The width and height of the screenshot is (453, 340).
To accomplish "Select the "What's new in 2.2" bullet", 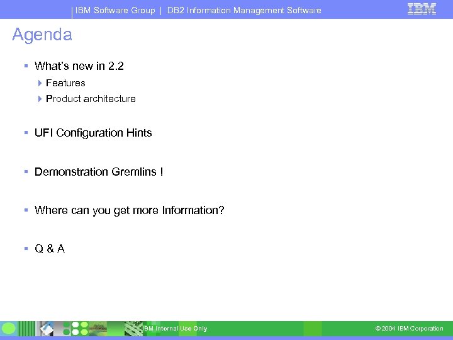I will tap(79, 66).
